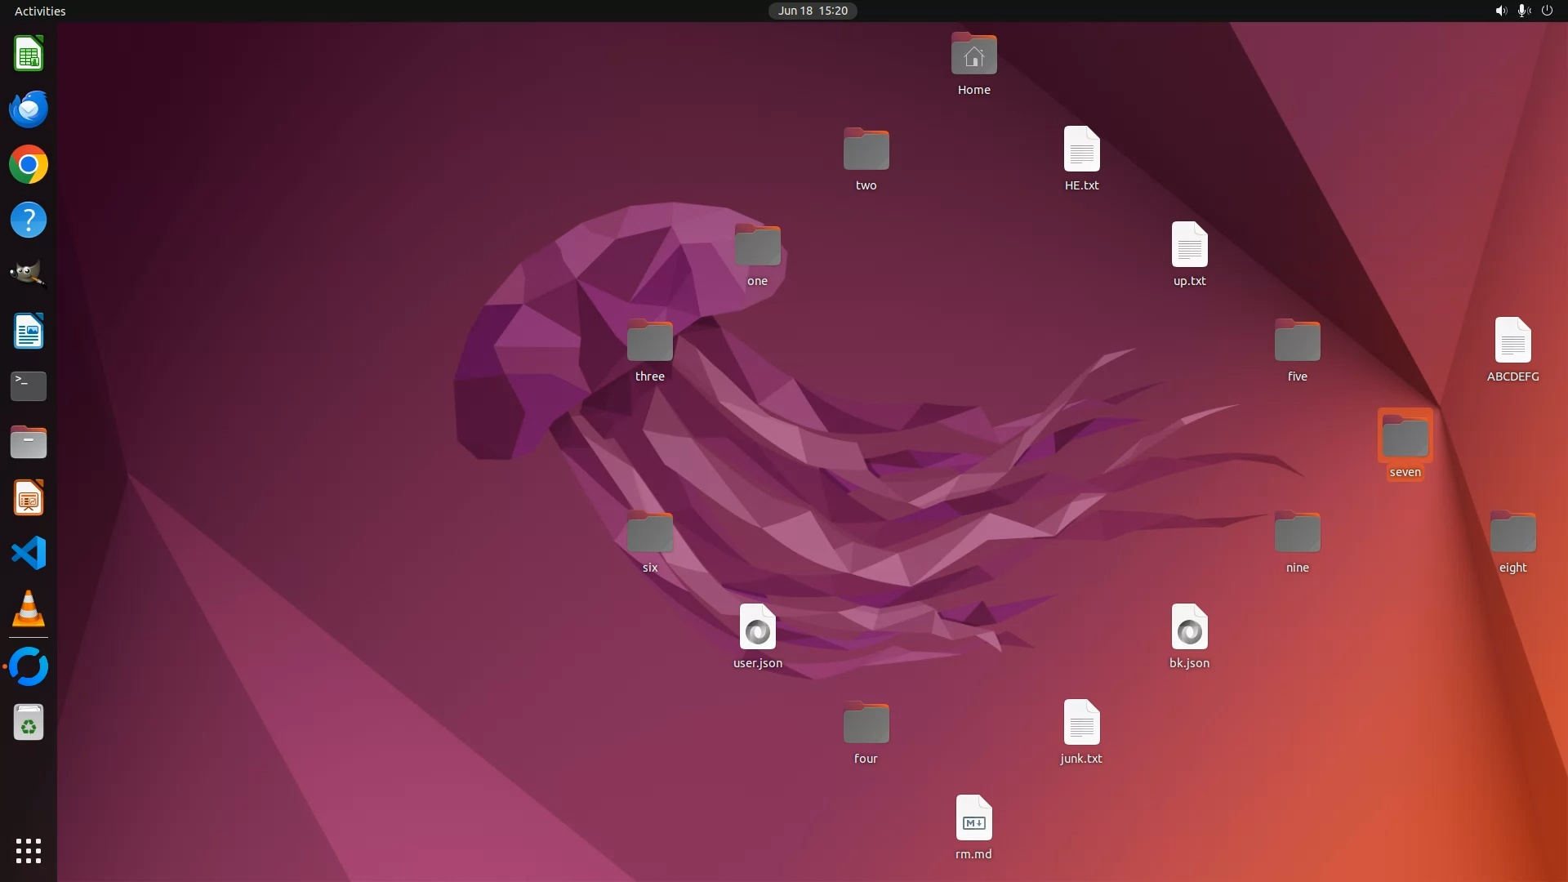Launch GIMP image editor
Viewport: 1568px width, 882px height.
pos(29,275)
